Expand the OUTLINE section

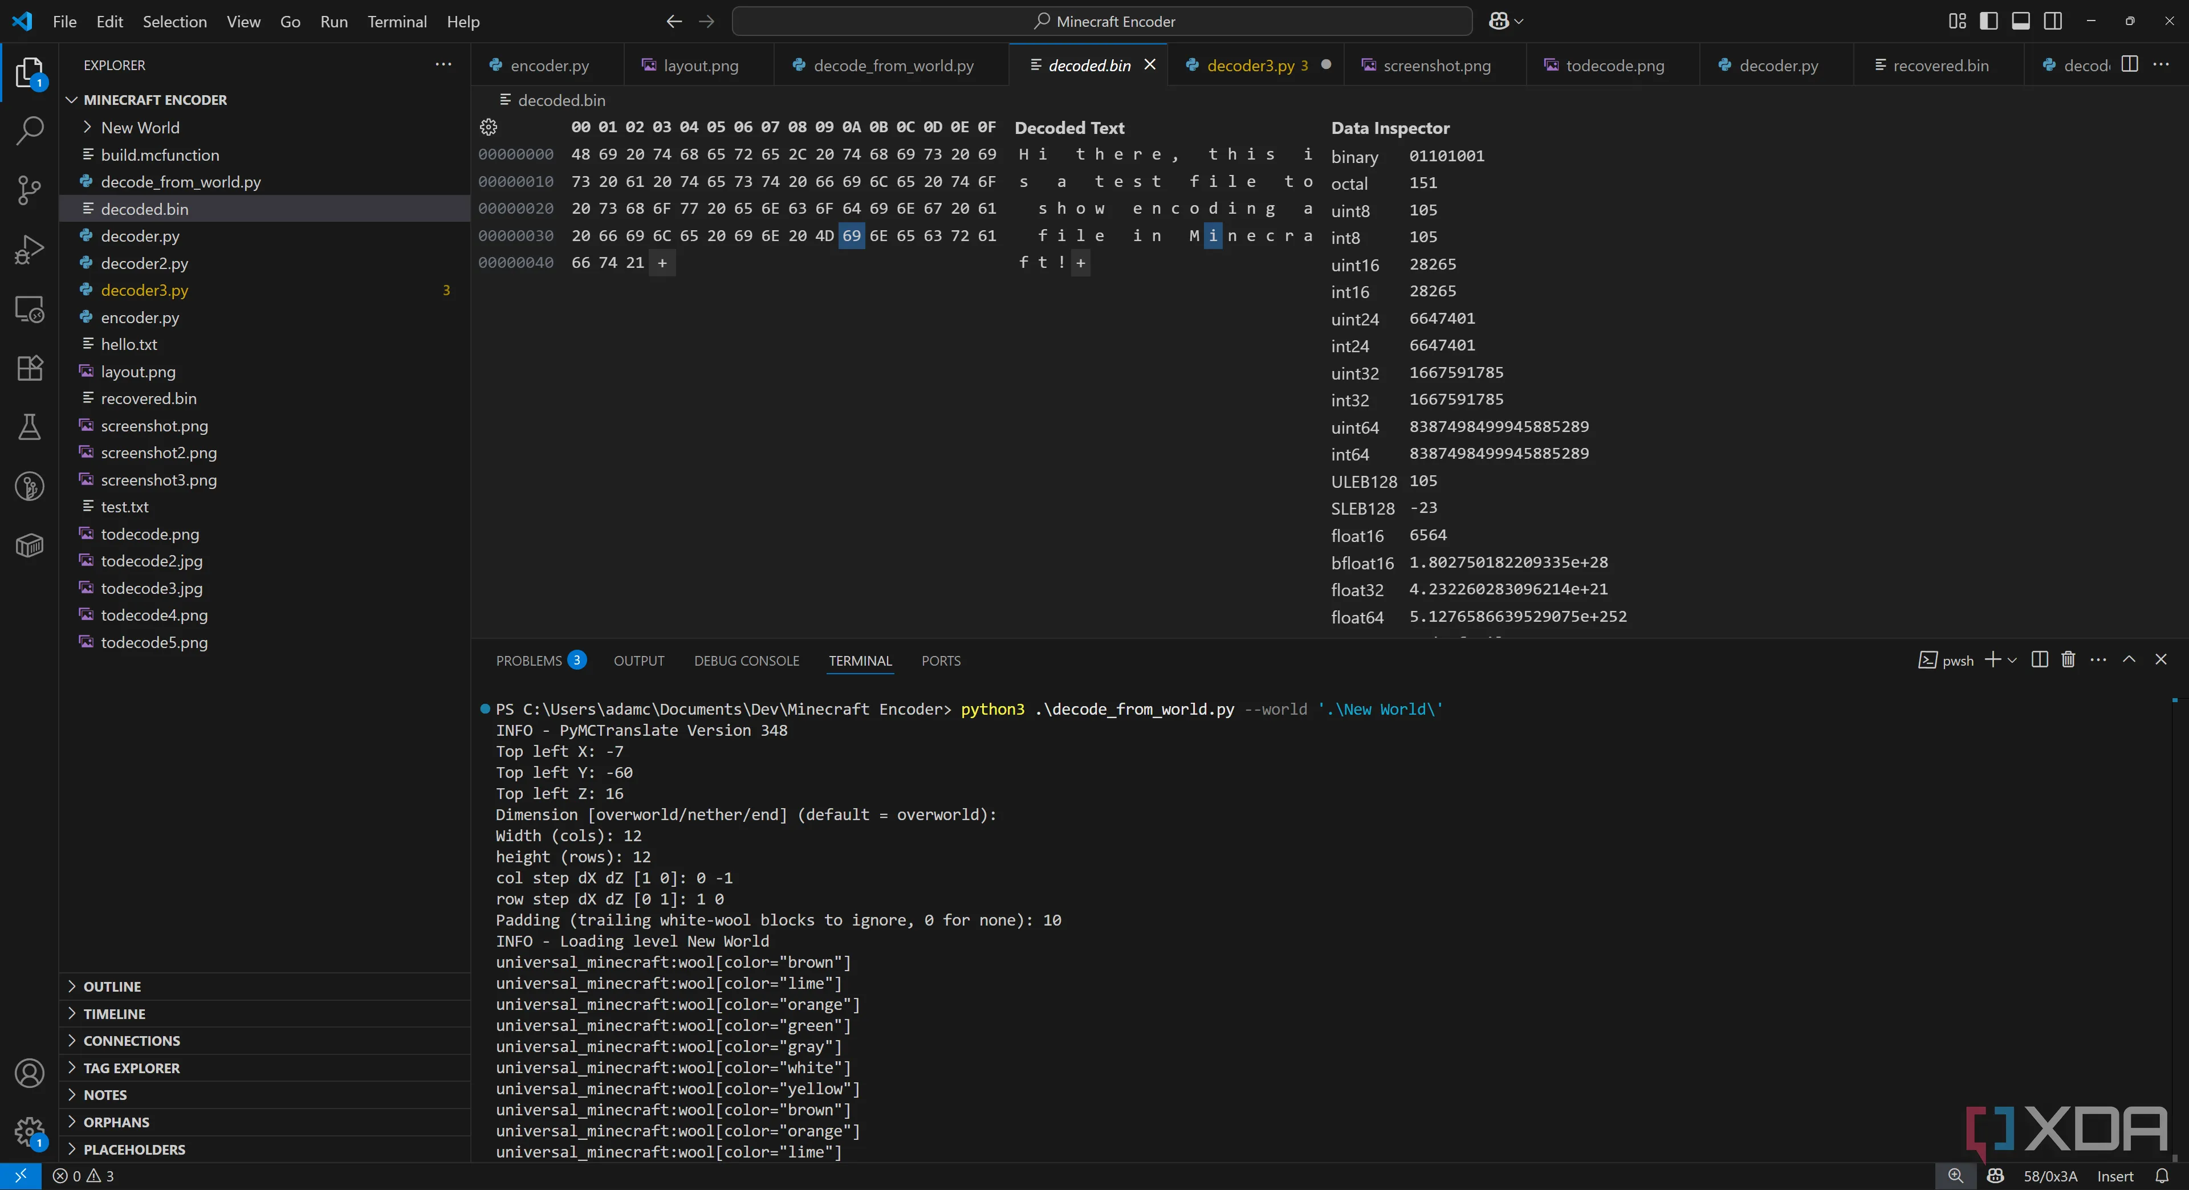point(265,986)
